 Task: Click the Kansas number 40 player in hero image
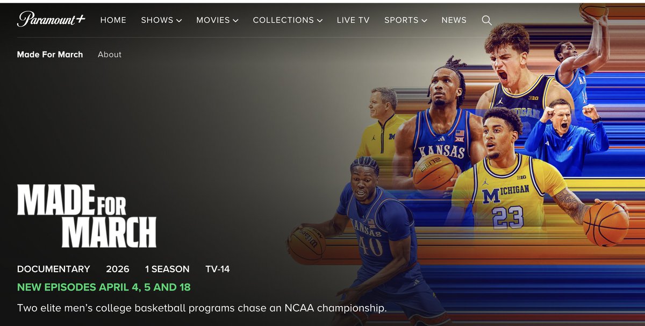click(371, 237)
